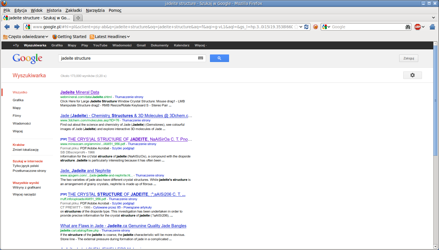This screenshot has height=250, width=439.
Task: Go forward with the forward arrow
Action: (17, 27)
